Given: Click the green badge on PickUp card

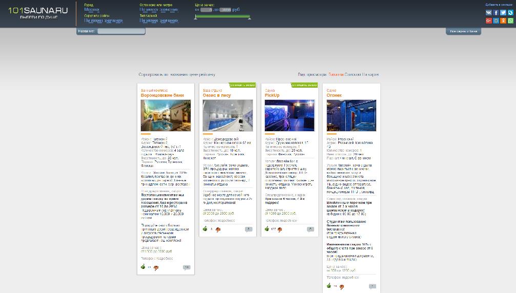Looking at the screenshot, I should 304,85.
